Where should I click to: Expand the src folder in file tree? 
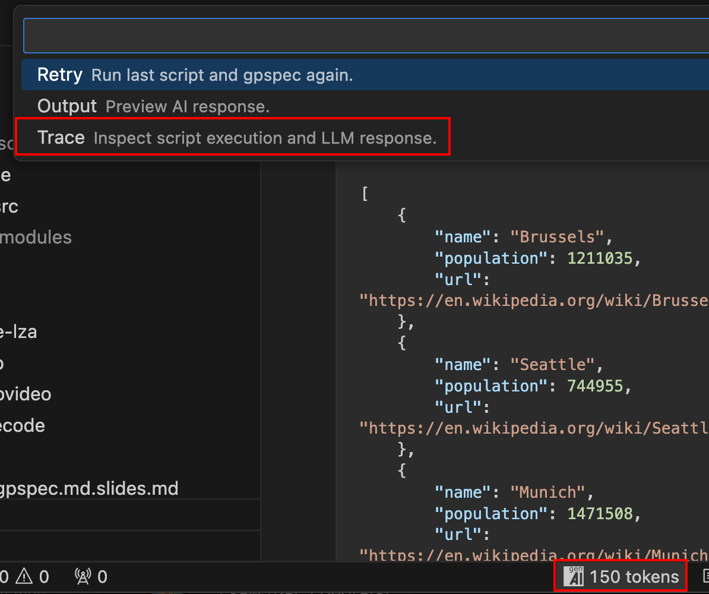9,206
